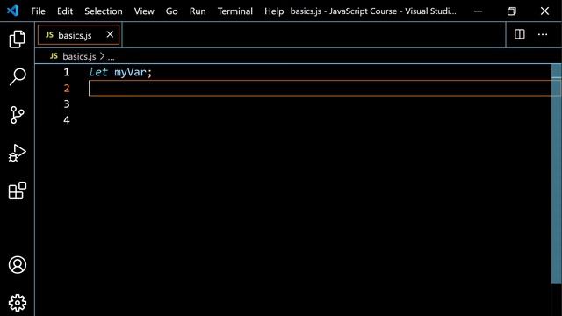Click line number 3 in the gutter
This screenshot has width=562, height=316.
coord(67,104)
